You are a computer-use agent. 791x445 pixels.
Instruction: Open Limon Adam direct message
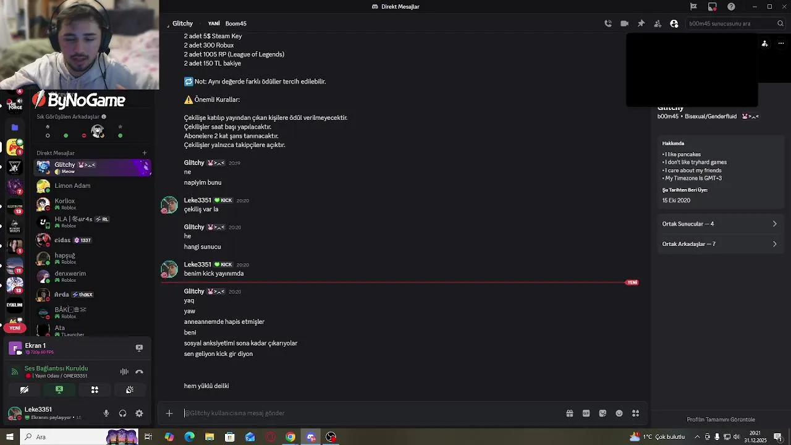click(92, 185)
